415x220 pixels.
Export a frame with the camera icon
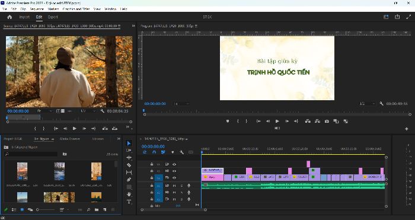pos(327,121)
